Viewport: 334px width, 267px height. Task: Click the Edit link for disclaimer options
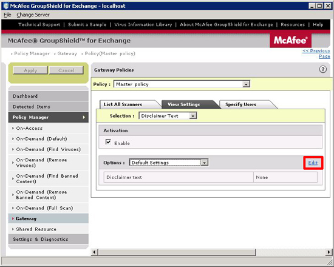pyautogui.click(x=313, y=163)
